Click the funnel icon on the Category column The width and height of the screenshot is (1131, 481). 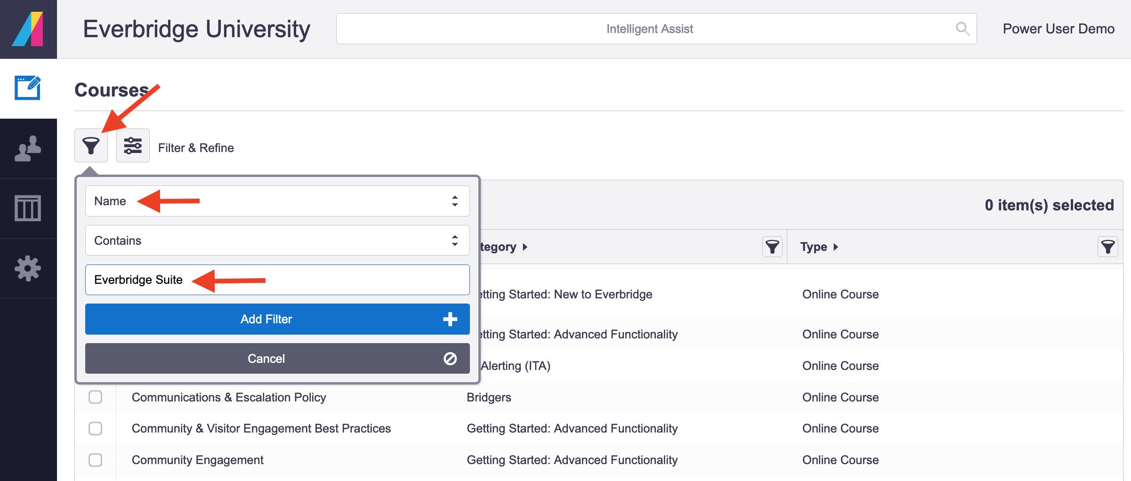(x=772, y=246)
